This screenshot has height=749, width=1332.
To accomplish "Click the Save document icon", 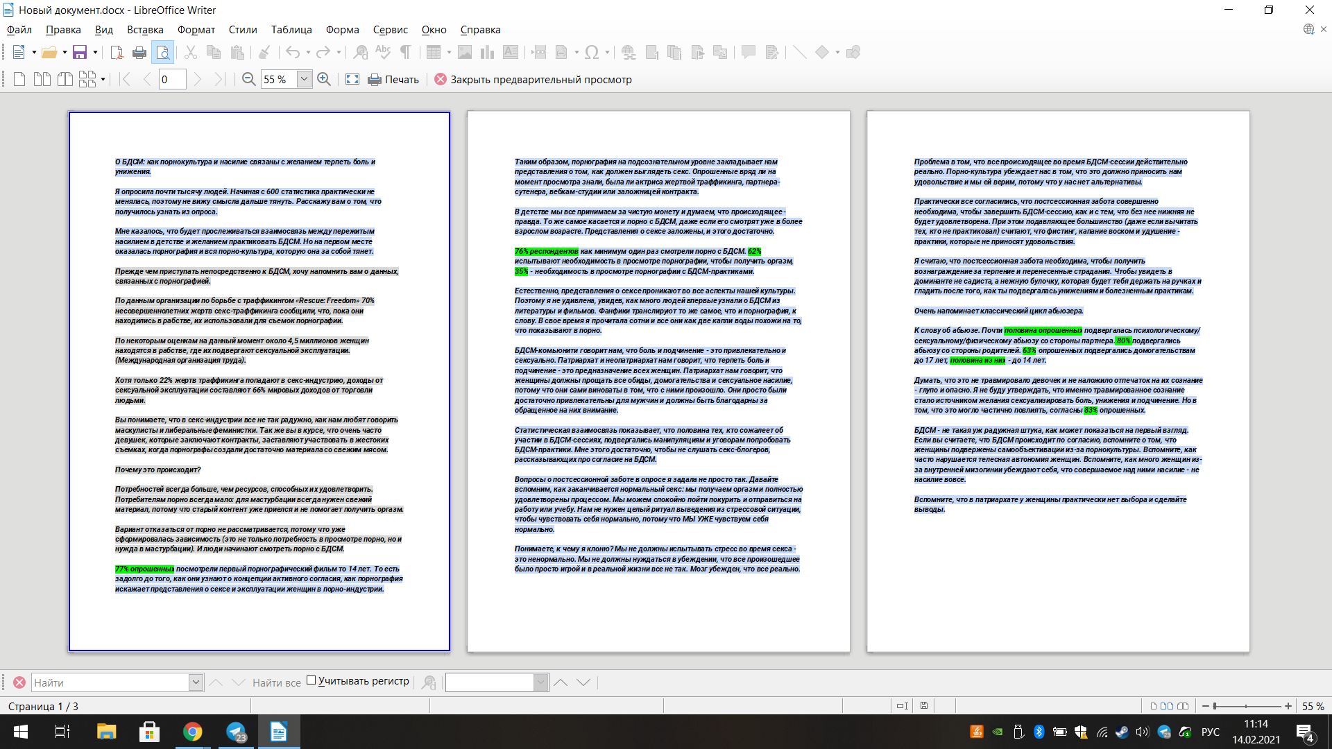I will [x=80, y=52].
